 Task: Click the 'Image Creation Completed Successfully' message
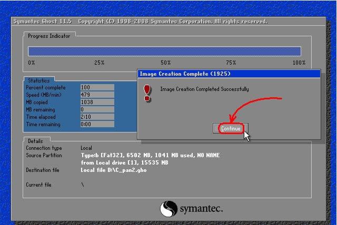(x=204, y=89)
